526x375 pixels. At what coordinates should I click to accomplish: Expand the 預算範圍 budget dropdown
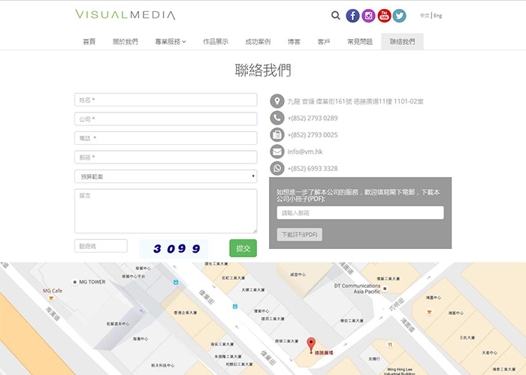coord(165,176)
